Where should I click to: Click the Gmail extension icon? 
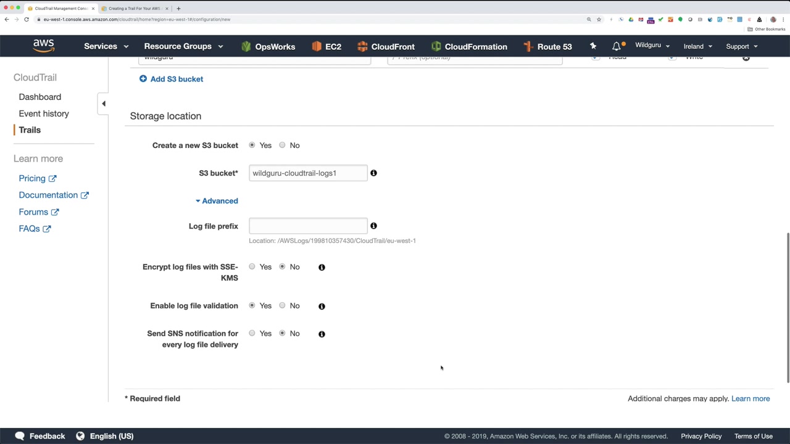(641, 19)
